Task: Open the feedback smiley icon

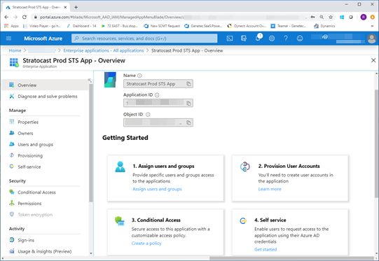Action: coord(300,38)
